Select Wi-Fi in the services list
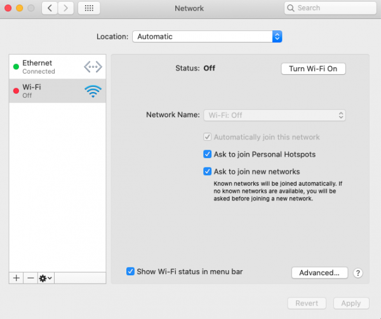This screenshot has width=381, height=319. coord(57,91)
